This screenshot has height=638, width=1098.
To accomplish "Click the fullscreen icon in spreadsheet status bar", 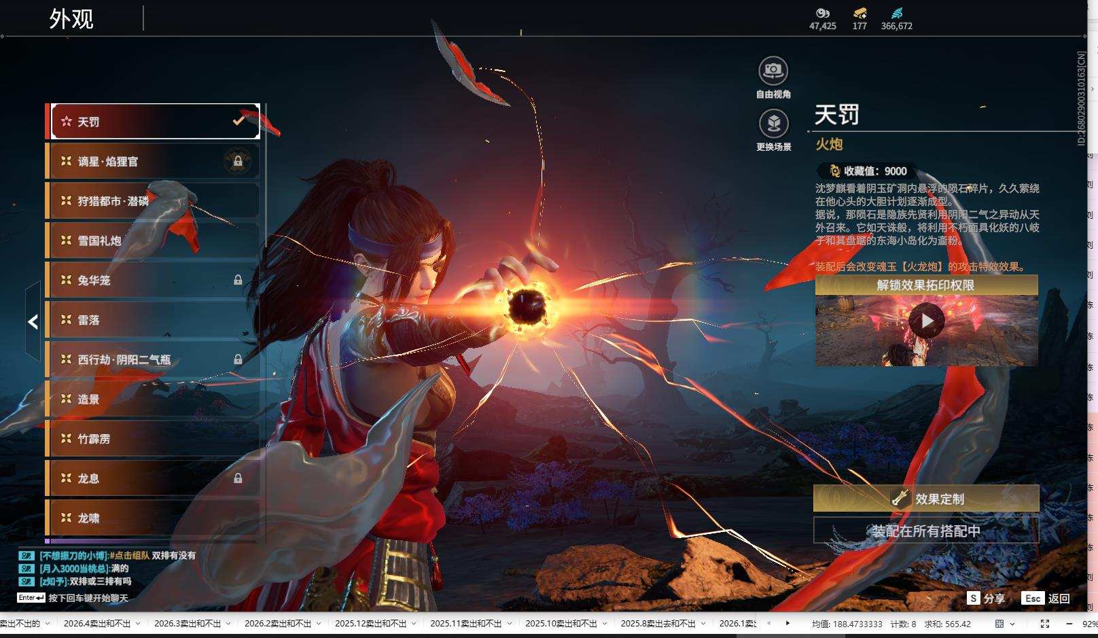I will (x=1045, y=624).
